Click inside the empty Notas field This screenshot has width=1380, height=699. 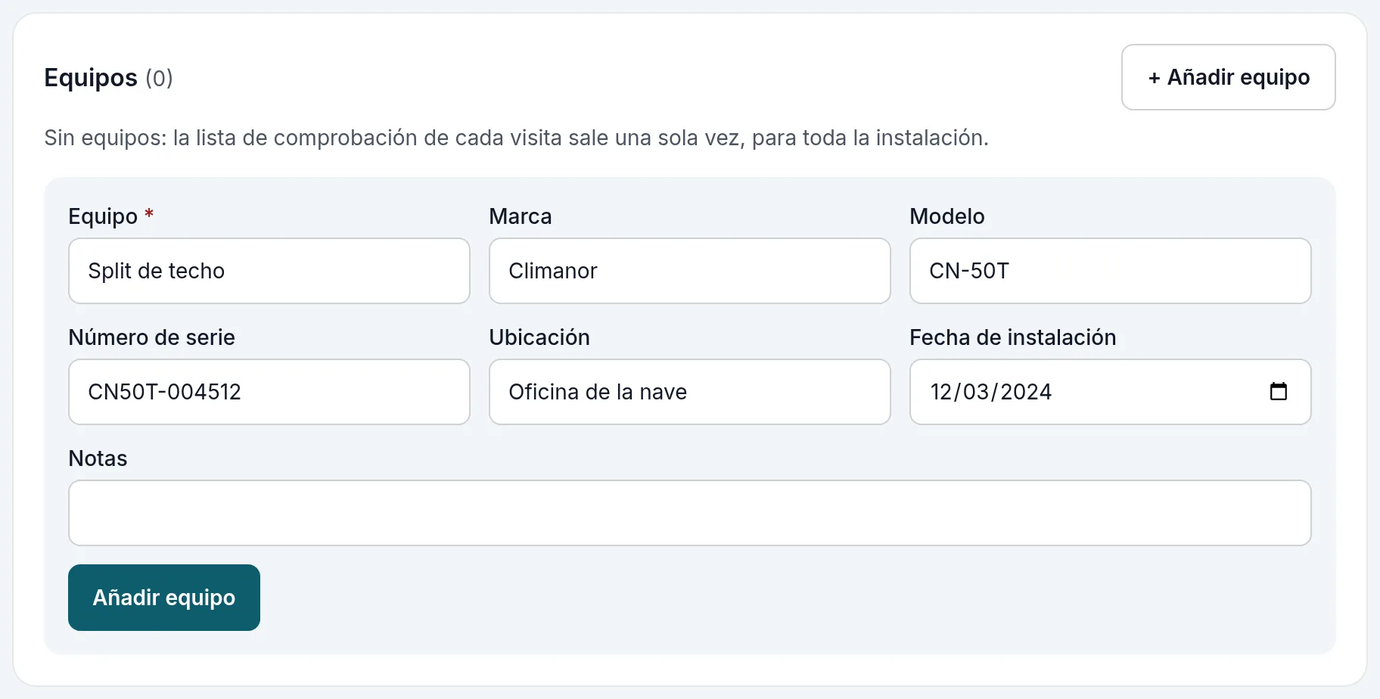pyautogui.click(x=690, y=513)
